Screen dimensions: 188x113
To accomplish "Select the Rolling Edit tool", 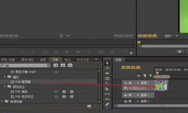I will pos(107,79).
